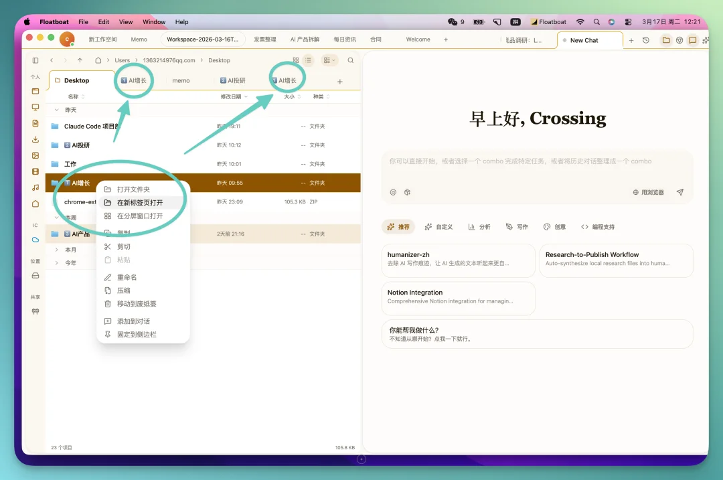Switch to the Welcome tab
The image size is (723, 480).
coord(417,39)
